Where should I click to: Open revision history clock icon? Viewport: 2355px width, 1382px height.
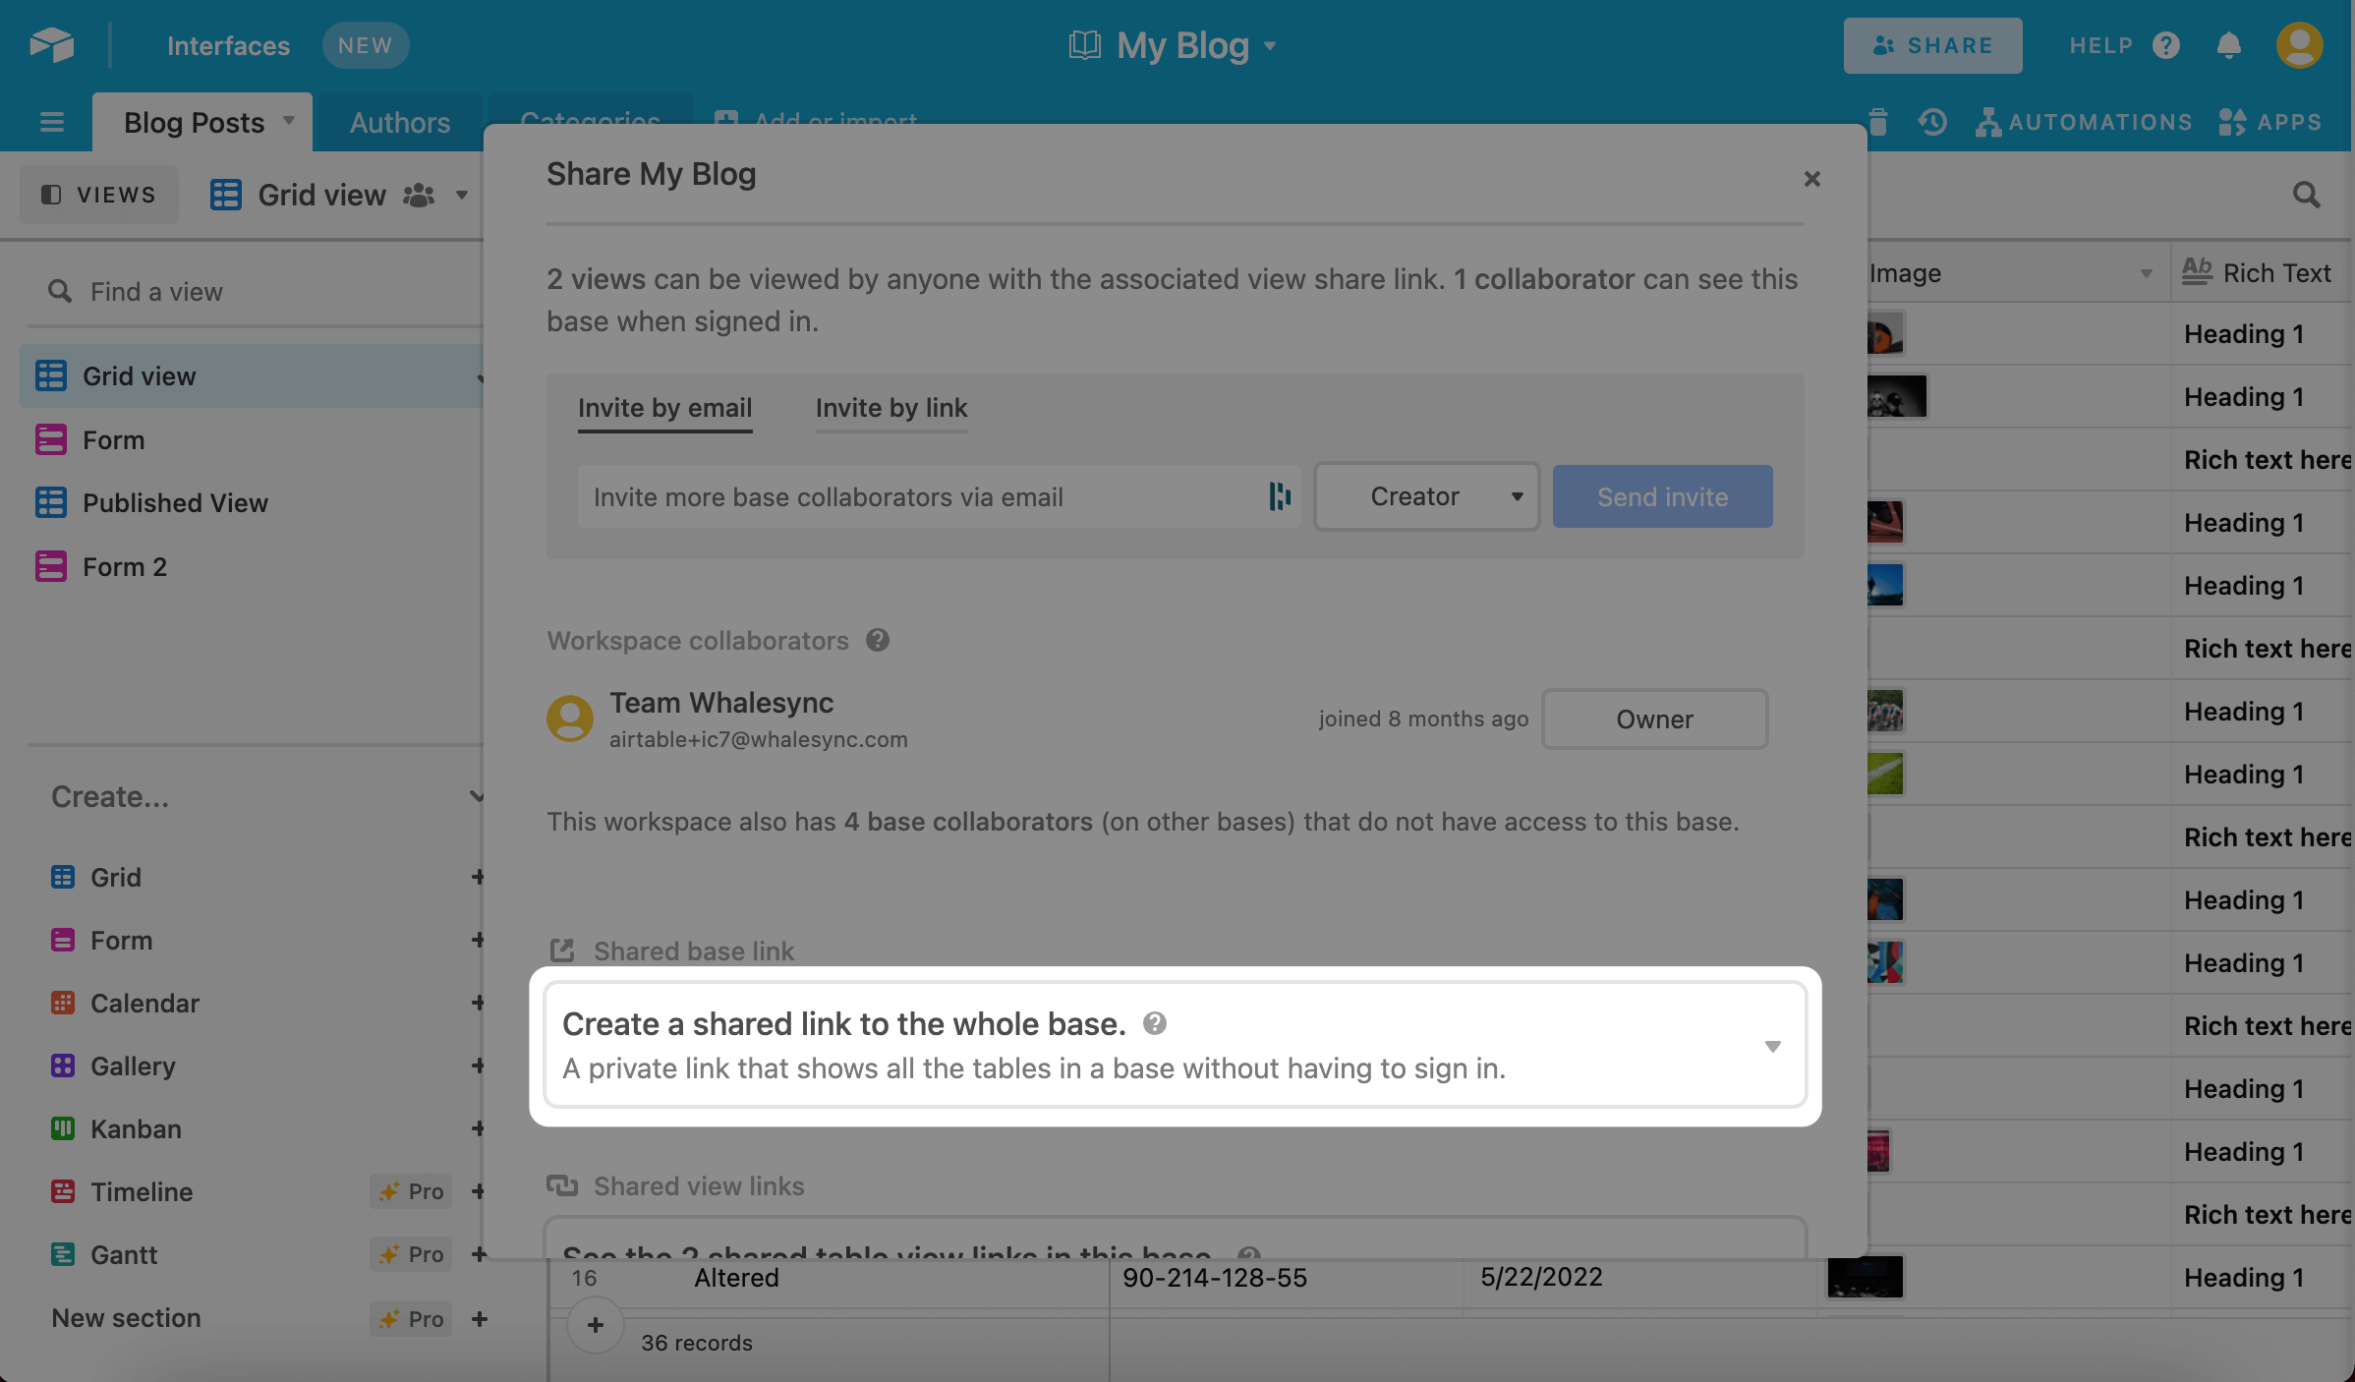pyautogui.click(x=1932, y=121)
